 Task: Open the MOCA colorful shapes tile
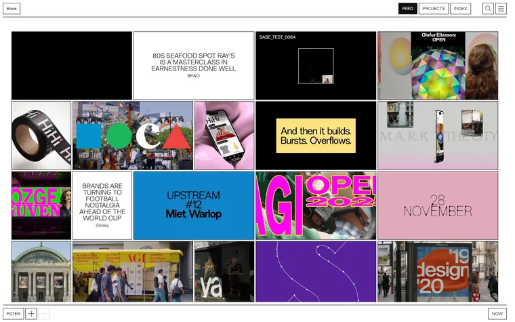pyautogui.click(x=133, y=136)
